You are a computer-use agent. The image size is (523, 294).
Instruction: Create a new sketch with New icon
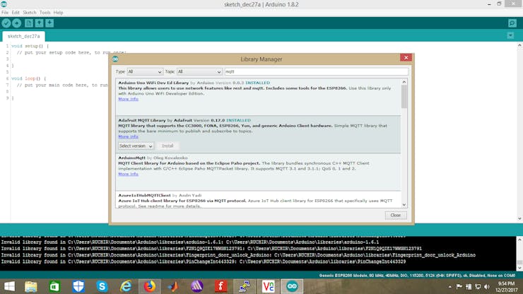29,23
